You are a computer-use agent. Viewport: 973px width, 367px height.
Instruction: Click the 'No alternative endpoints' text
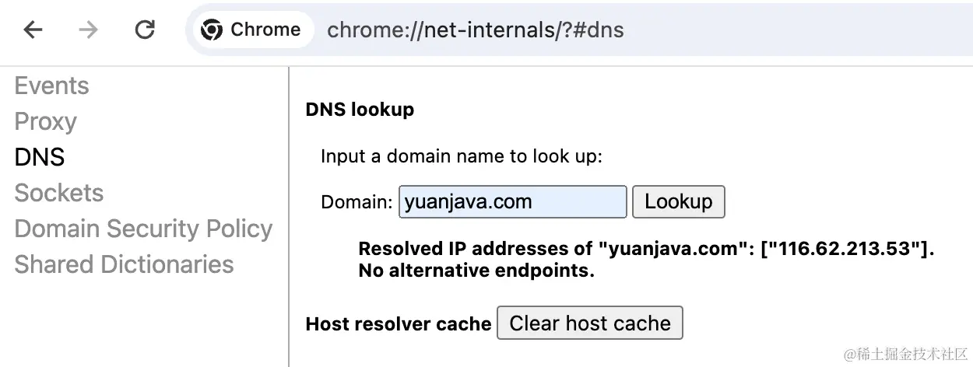click(x=476, y=271)
